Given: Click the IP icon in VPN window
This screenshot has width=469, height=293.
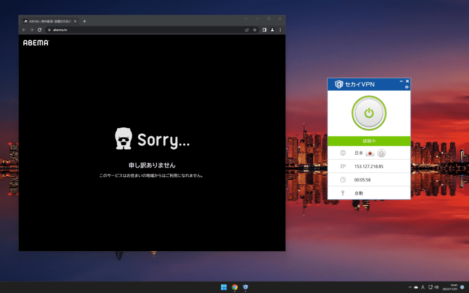Looking at the screenshot, I should (343, 166).
